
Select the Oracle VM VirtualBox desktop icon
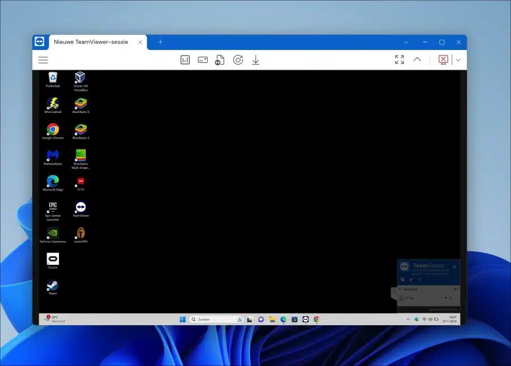(81, 81)
